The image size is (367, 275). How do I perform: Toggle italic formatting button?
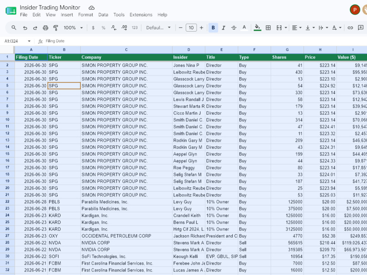pyautogui.click(x=224, y=28)
